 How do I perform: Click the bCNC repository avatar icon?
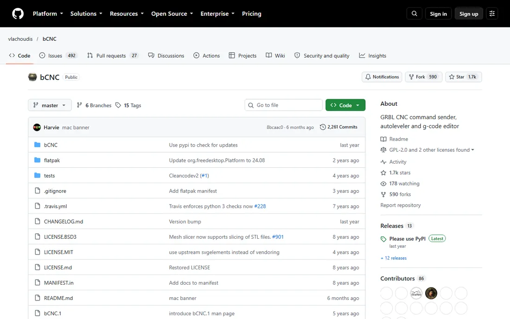click(32, 77)
